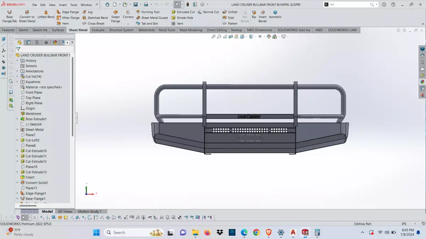This screenshot has height=239, width=426.
Task: Select Material <not specified> item
Action: coord(41,87)
